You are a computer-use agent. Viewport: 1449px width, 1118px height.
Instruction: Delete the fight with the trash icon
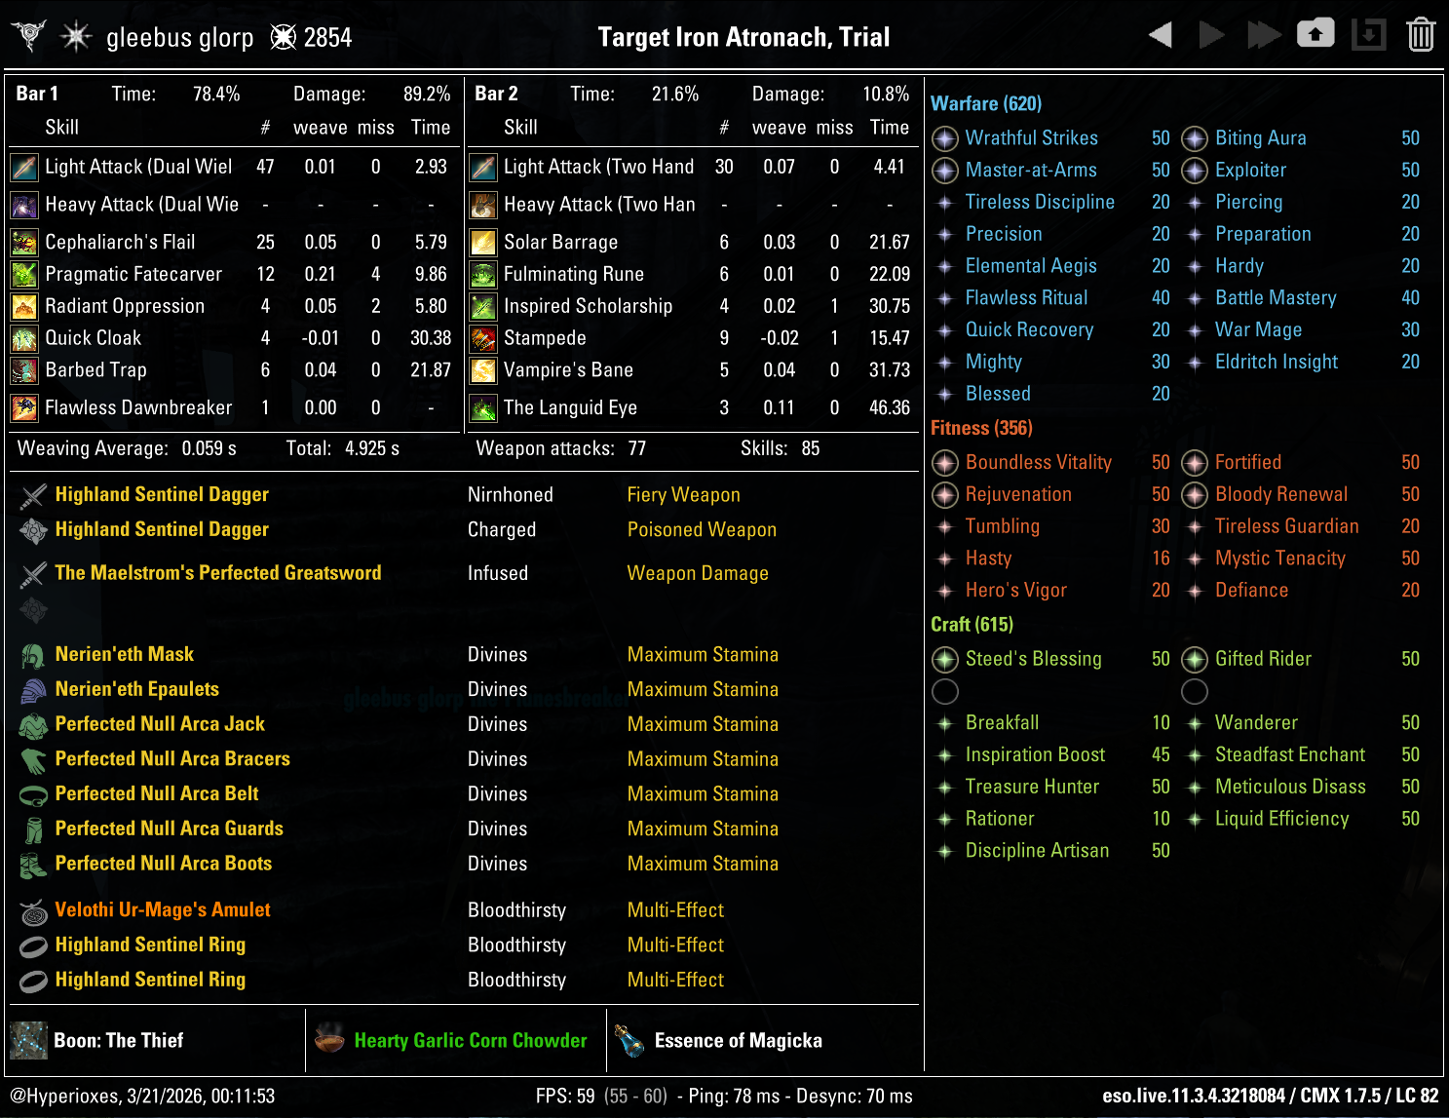pos(1420,33)
